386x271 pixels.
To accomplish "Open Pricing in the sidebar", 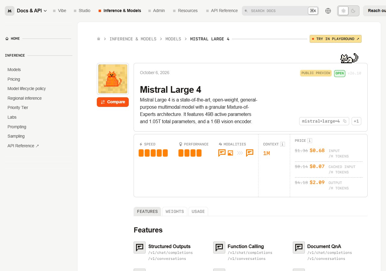I will click(x=14, y=79).
